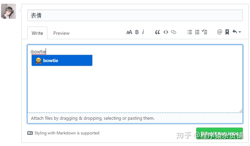250x146 pixels.
Task: Click the issue title field containing 表情
Action: tap(135, 15)
